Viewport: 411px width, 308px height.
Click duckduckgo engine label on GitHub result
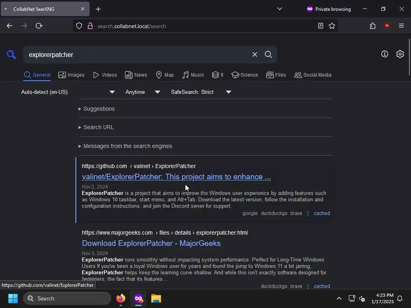click(x=274, y=213)
